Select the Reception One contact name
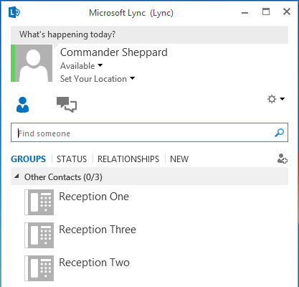 94,197
